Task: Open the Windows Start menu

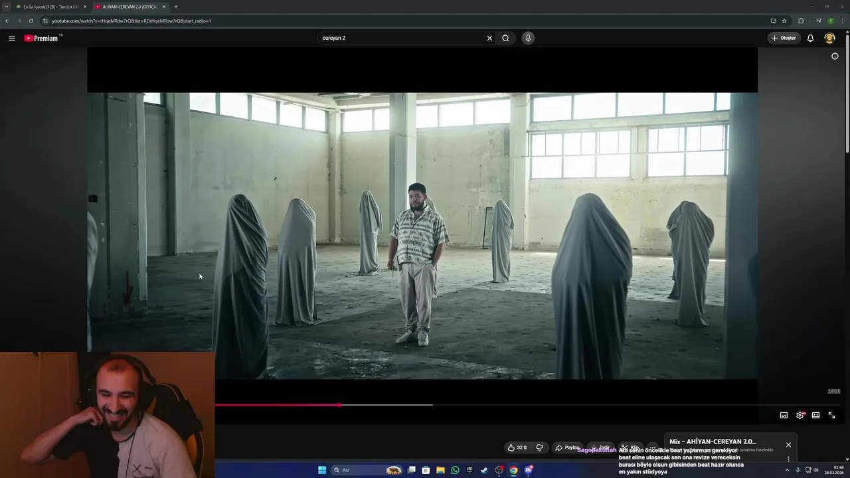Action: (322, 470)
